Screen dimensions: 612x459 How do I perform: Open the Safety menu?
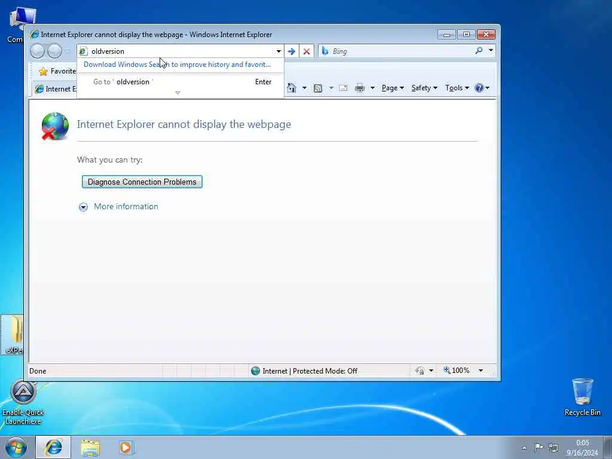coord(424,88)
